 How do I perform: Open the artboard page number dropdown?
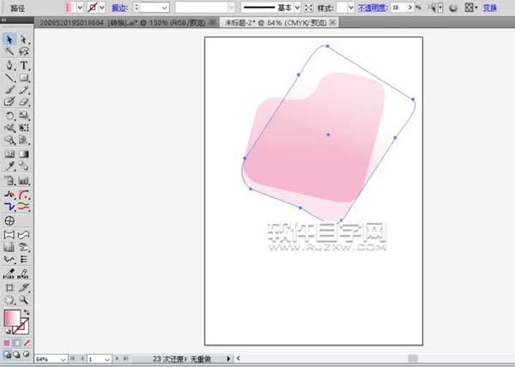(107, 359)
